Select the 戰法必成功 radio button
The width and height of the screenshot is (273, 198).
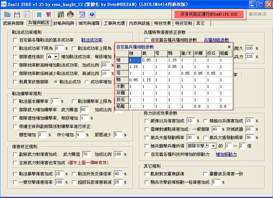(56, 82)
